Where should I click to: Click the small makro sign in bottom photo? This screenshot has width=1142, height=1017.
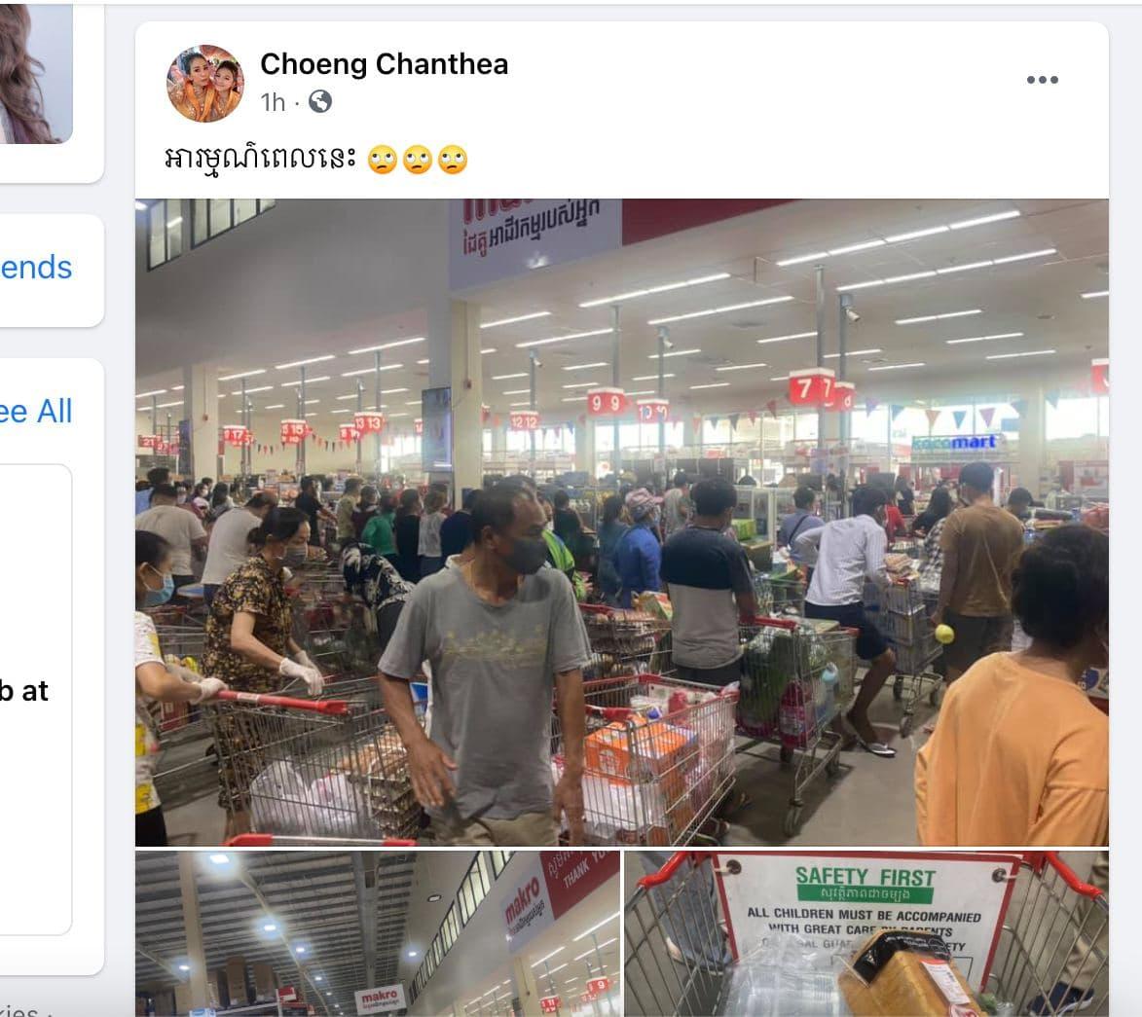click(380, 999)
